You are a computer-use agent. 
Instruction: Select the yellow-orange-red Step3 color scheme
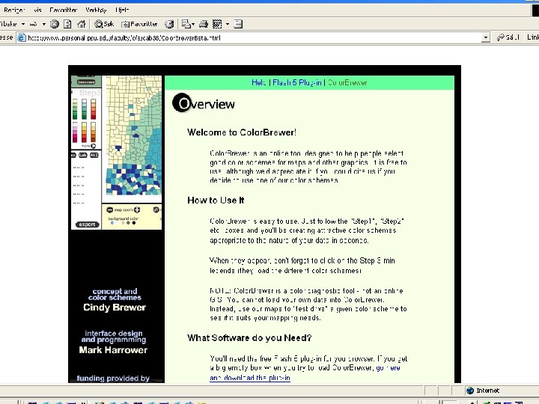click(x=84, y=132)
